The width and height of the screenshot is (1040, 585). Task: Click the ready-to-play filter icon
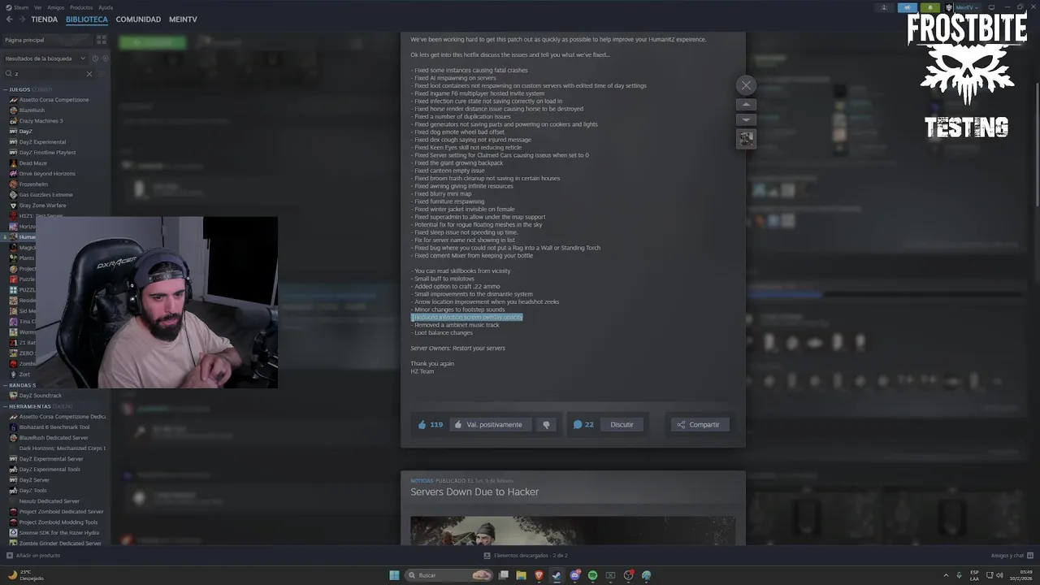click(x=105, y=58)
